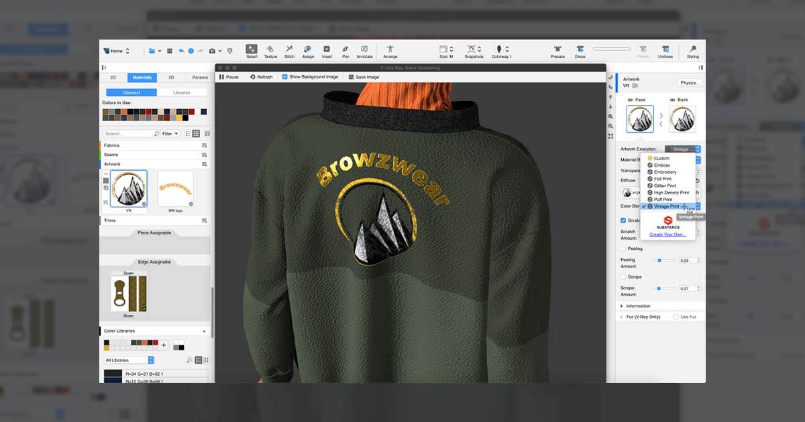The image size is (805, 422).
Task: Click the Insert tool
Action: (x=327, y=52)
